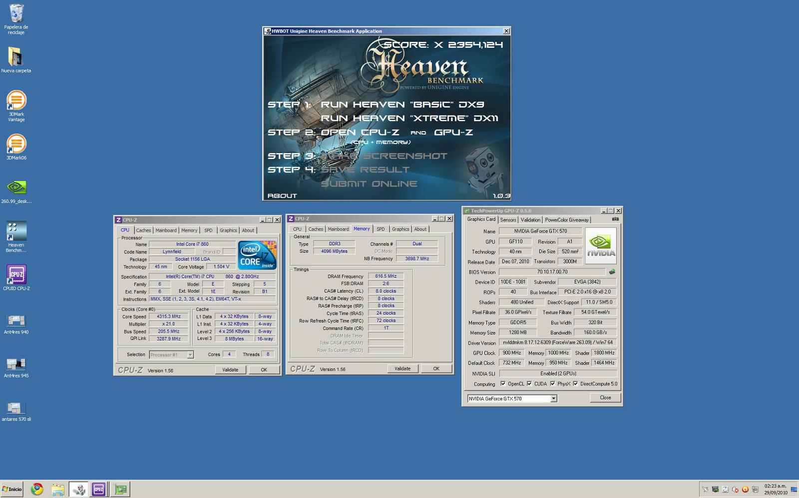Open the Inicio start button
Image resolution: width=799 pixels, height=498 pixels.
click(x=12, y=489)
